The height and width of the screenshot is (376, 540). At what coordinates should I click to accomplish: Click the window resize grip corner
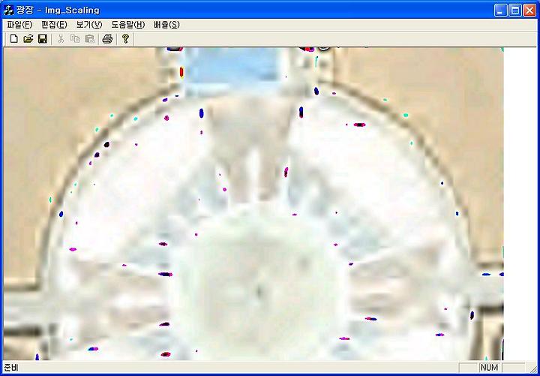pos(532,368)
